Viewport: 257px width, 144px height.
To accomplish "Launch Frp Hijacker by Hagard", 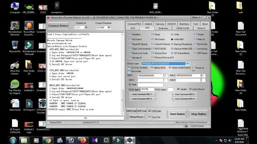I will [15, 87].
